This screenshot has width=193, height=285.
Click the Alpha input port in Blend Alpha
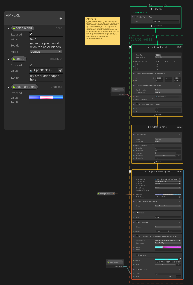[134, 274]
